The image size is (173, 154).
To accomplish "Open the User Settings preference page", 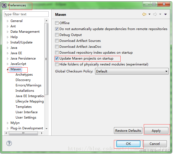I will click(x=26, y=118).
